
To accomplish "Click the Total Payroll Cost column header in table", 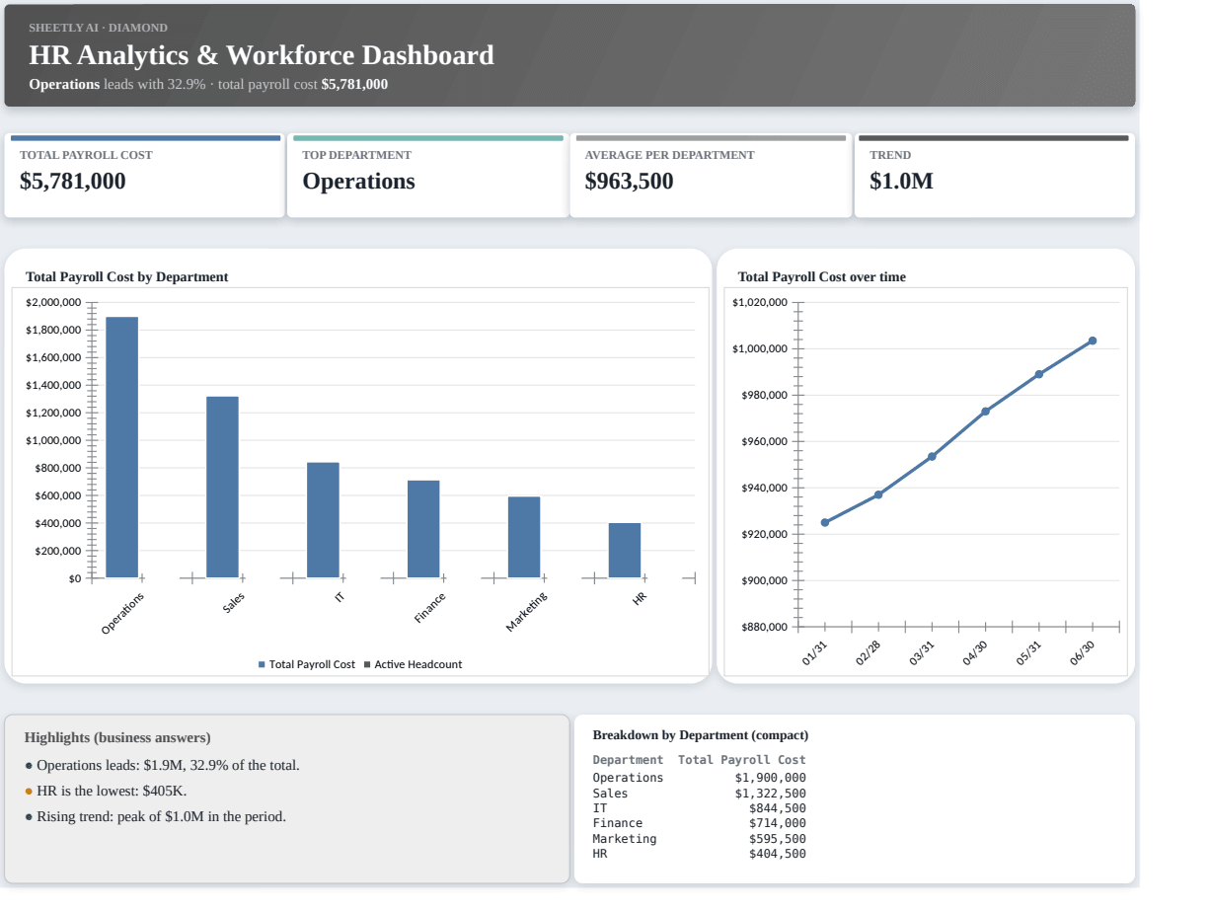I will tap(741, 760).
